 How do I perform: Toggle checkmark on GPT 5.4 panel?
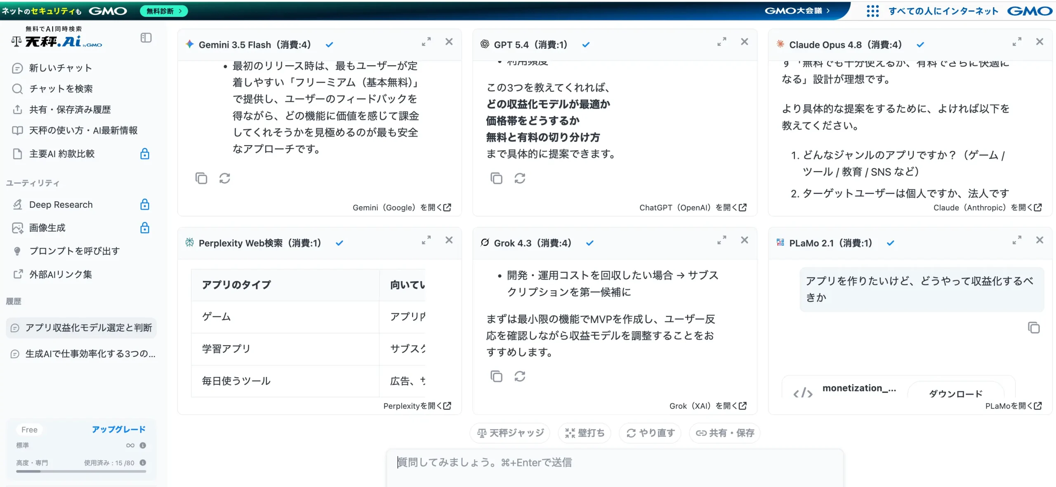point(586,45)
